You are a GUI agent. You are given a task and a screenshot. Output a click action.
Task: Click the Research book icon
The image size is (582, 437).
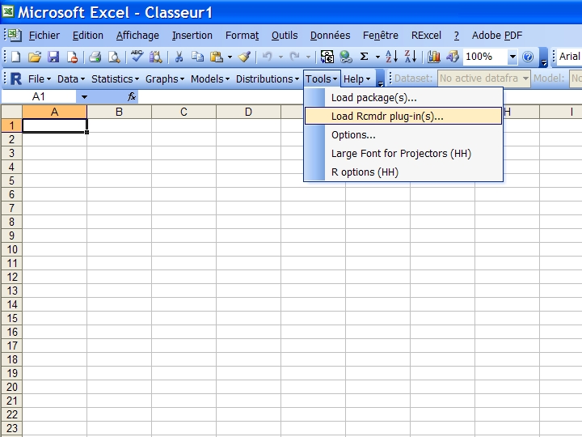tap(156, 57)
